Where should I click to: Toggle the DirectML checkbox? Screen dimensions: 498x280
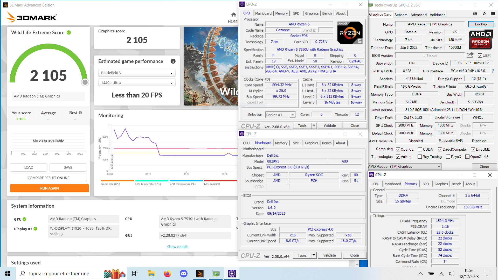pyautogui.click(x=473, y=149)
